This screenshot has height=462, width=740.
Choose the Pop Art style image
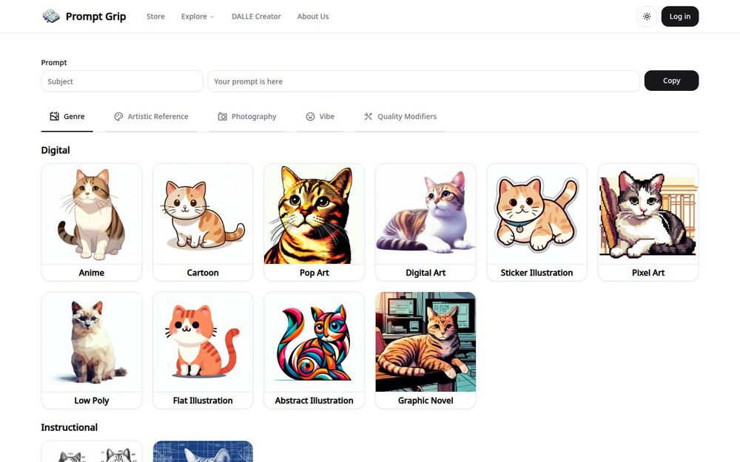[x=314, y=214]
